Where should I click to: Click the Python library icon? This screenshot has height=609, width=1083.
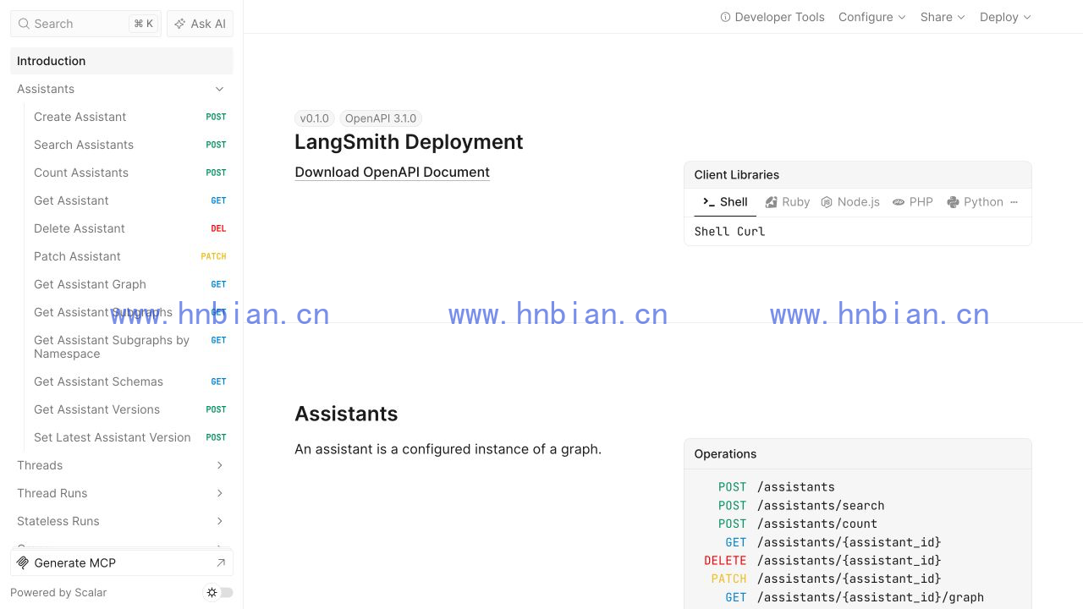pyautogui.click(x=953, y=202)
